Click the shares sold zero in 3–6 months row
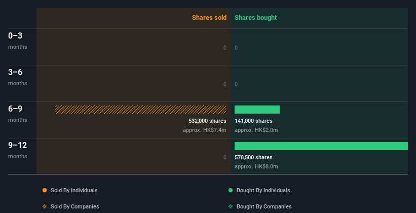Screen dimensions: 416x213 [225, 85]
